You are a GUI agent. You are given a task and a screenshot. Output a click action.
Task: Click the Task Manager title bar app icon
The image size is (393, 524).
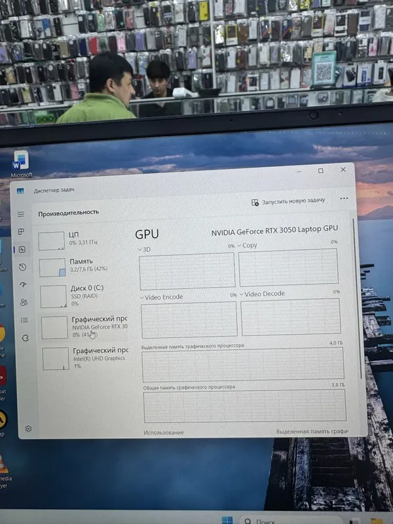pyautogui.click(x=20, y=191)
